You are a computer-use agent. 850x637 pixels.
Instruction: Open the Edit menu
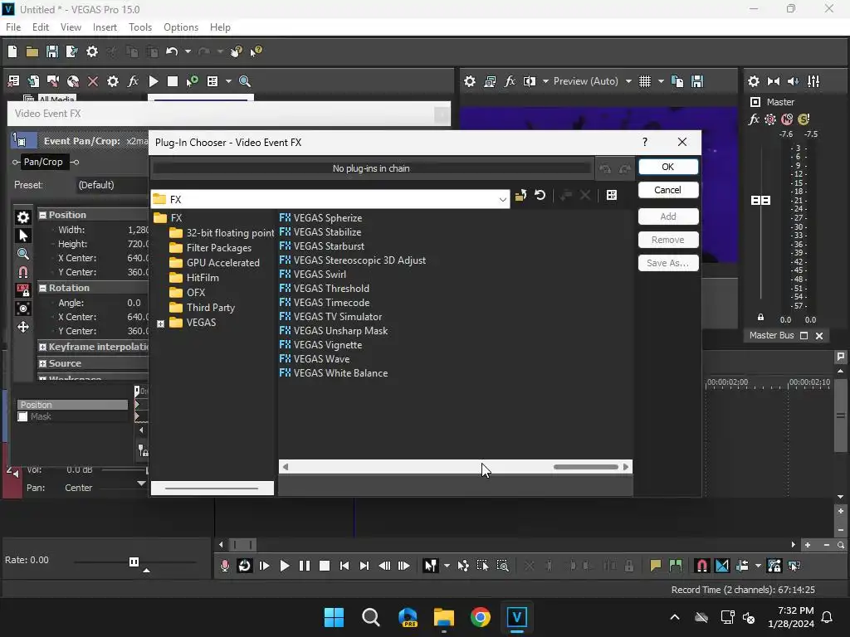pyautogui.click(x=41, y=27)
